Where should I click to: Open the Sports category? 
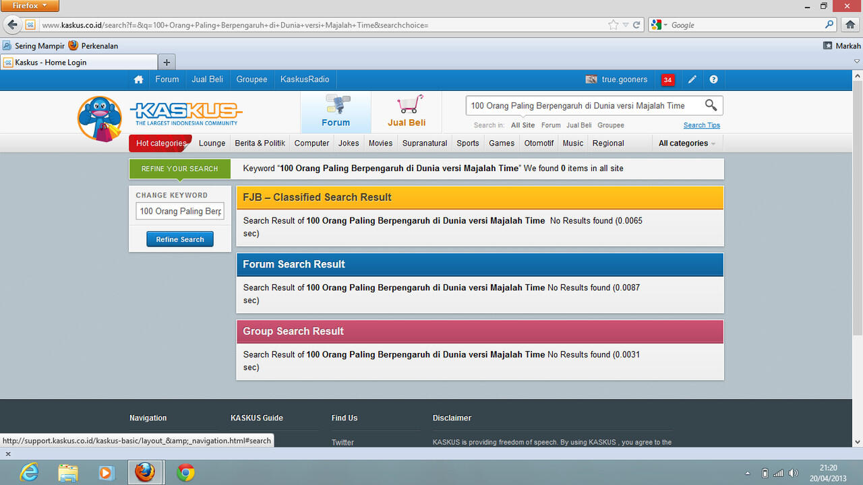click(468, 143)
